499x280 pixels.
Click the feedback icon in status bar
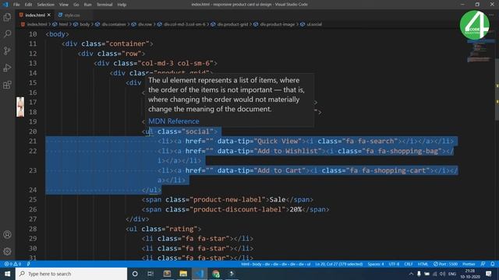pos(483,264)
